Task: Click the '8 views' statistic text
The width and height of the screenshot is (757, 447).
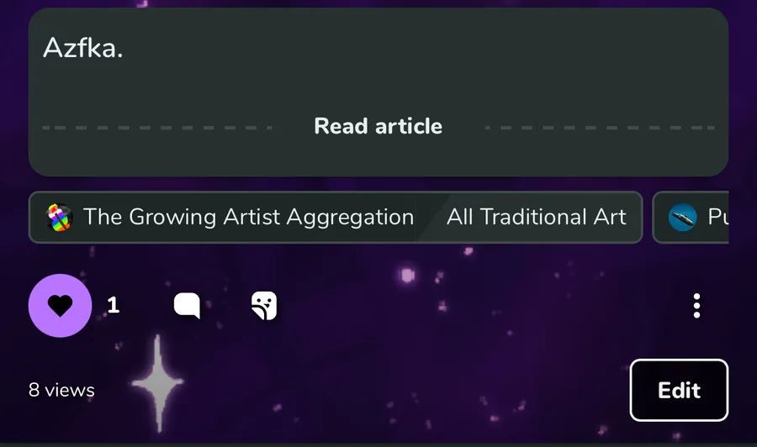Action: pyautogui.click(x=61, y=390)
